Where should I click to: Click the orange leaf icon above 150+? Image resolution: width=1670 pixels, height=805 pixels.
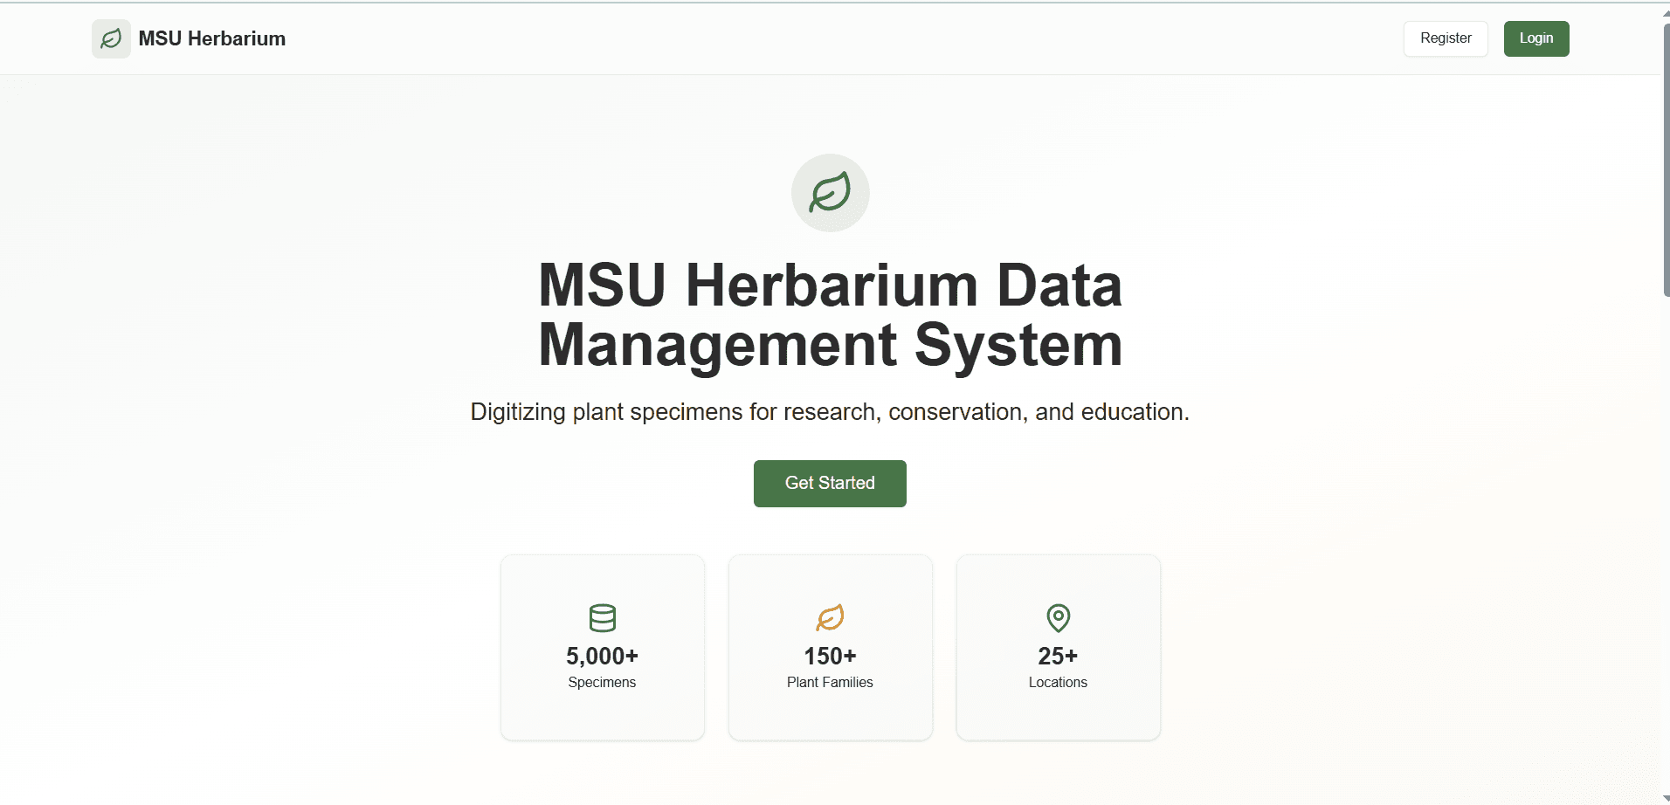coord(830,618)
